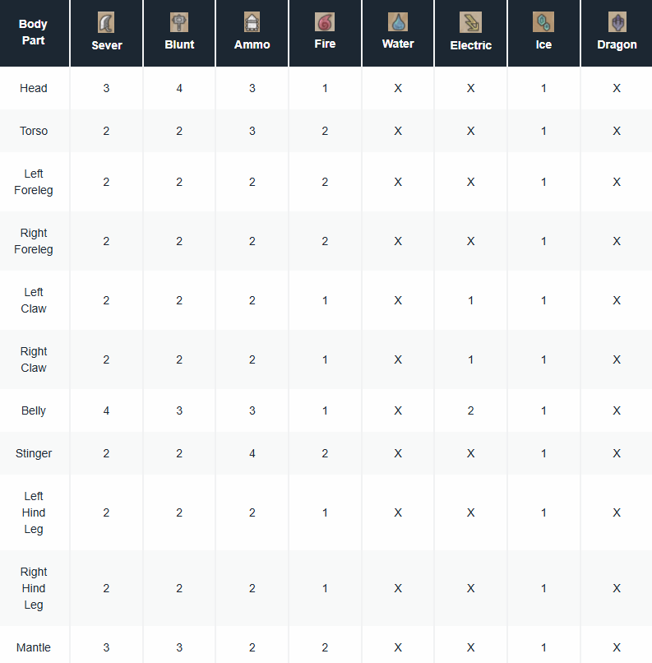Select the Torso row label

tap(34, 131)
